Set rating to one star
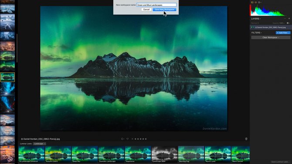This screenshot has height=164, width=292. click(x=136, y=139)
